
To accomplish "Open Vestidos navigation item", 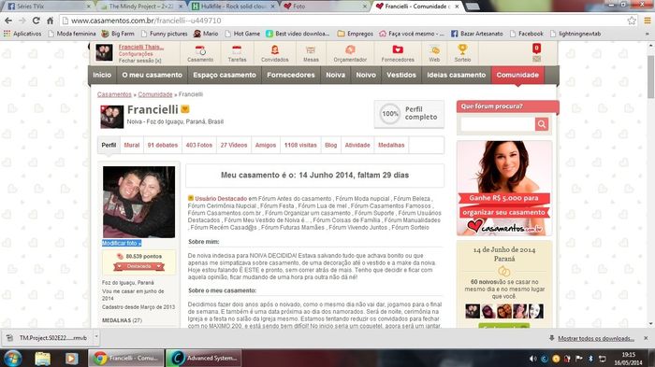I will (x=401, y=75).
